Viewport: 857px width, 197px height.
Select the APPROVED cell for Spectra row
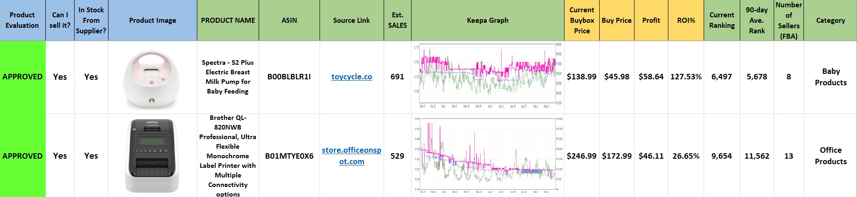(22, 77)
